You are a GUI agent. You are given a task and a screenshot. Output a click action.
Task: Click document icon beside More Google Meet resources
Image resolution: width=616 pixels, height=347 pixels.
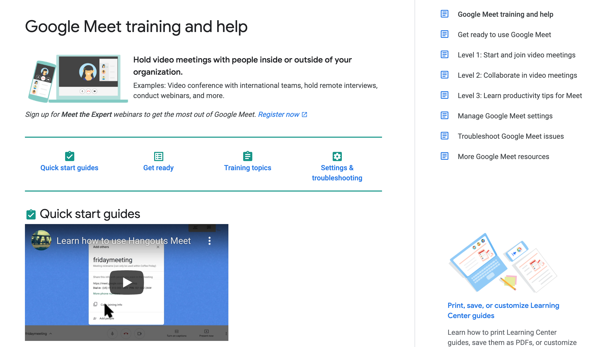tap(444, 156)
